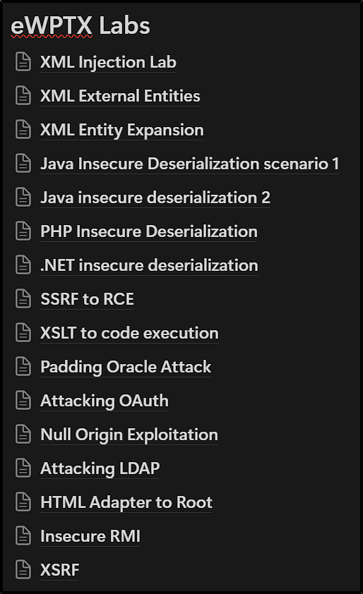This screenshot has height=594, width=363.
Task: Open XSLT to code execution page
Action: tap(129, 333)
